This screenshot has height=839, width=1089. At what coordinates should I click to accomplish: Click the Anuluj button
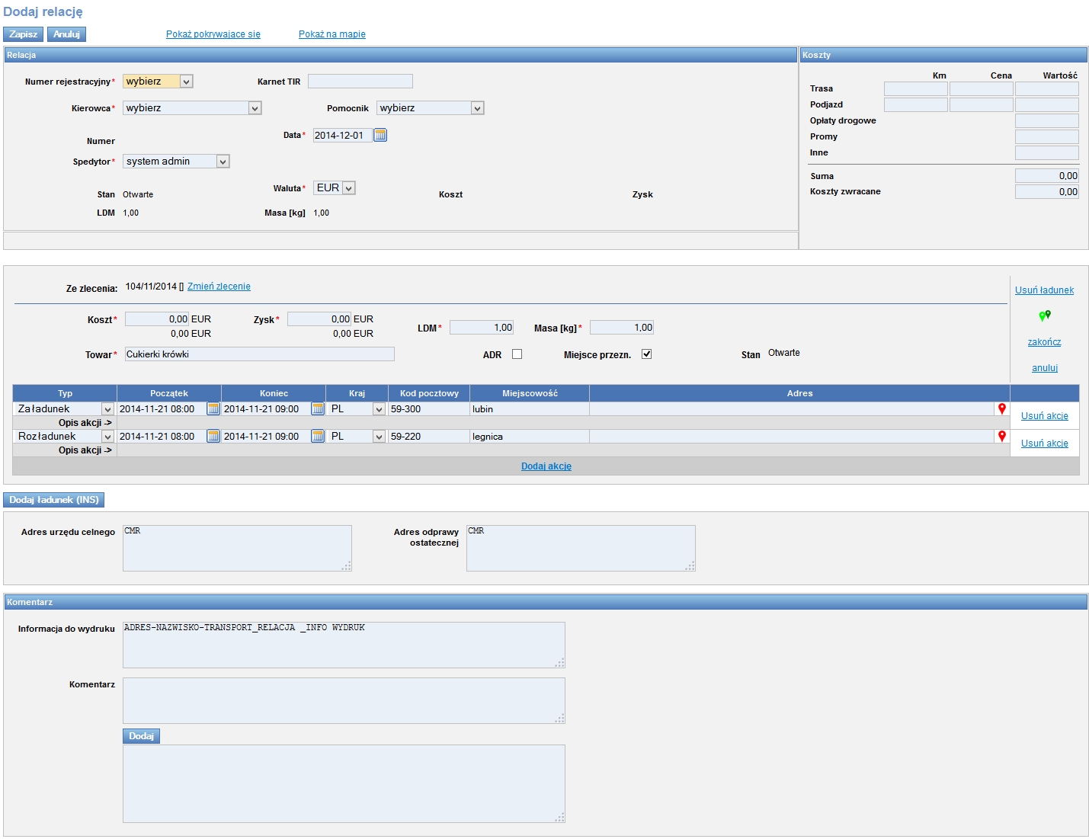(66, 34)
